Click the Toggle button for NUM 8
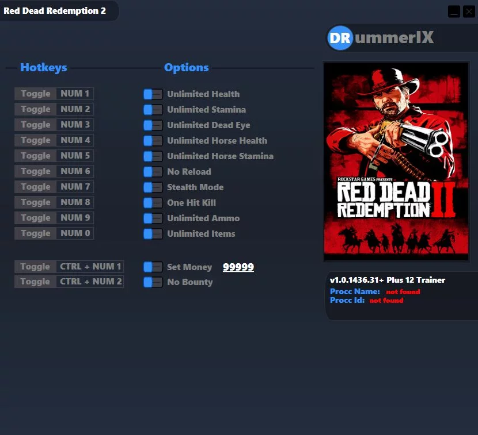Viewport: 478px width, 435px height. 35,202
